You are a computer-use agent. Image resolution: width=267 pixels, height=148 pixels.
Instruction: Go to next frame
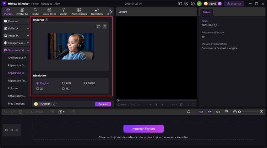pos(162,105)
